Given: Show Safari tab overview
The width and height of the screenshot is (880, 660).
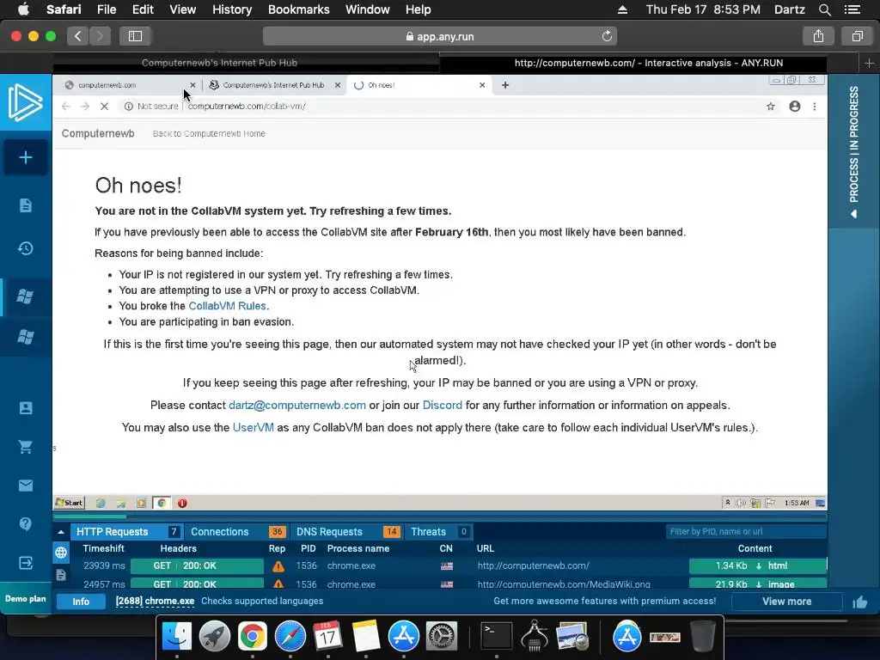Looking at the screenshot, I should tap(857, 36).
